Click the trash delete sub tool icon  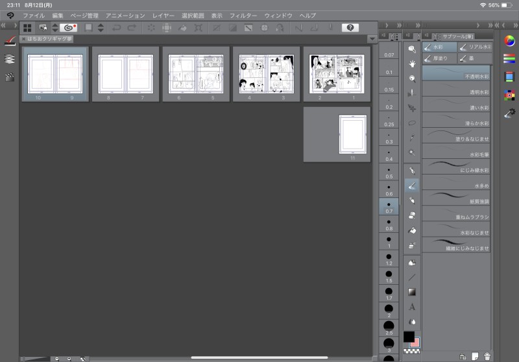tap(487, 356)
